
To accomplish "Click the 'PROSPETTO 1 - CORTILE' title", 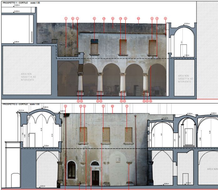I will coord(15,3).
